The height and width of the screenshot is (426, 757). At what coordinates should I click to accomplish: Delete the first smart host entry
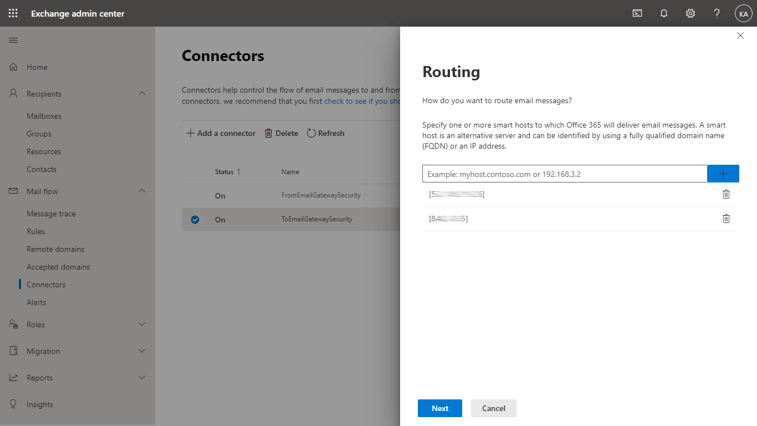[726, 194]
